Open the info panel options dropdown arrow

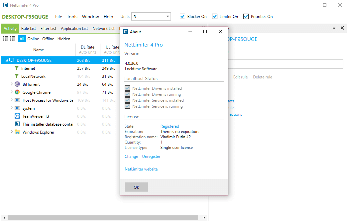pos(334,28)
